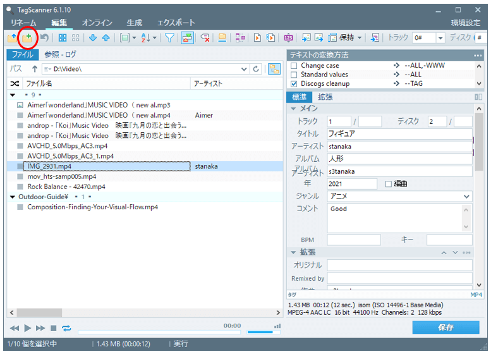
Task: Collapse the Outdoor-Guide folder group
Action: (13, 197)
